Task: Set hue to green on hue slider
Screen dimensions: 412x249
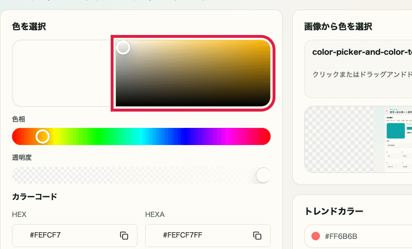Action: tap(98, 136)
